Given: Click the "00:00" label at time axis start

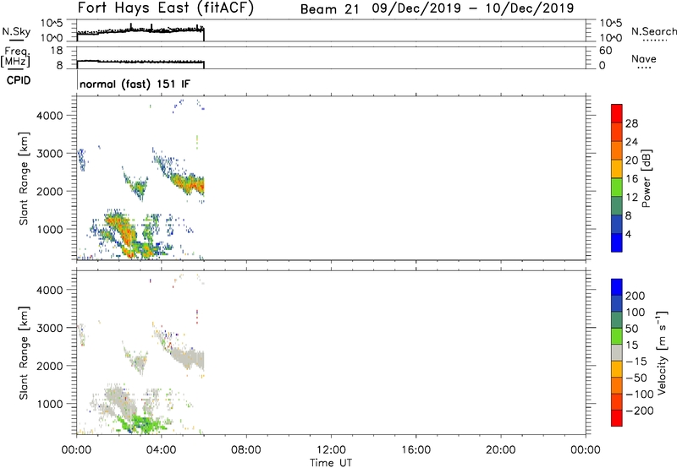Looking at the screenshot, I should (x=76, y=450).
